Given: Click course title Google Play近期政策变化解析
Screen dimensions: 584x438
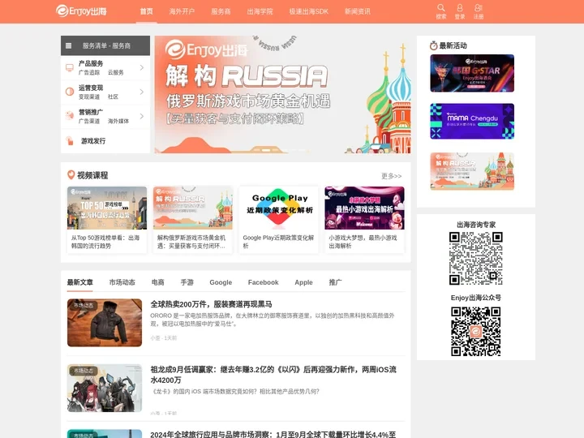Looking at the screenshot, I should [278, 242].
